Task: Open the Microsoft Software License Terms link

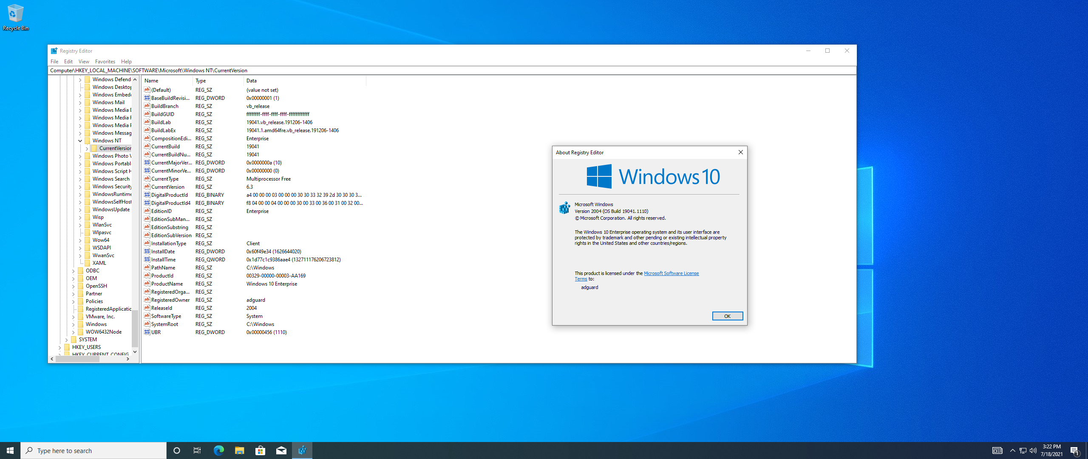Action: (671, 273)
